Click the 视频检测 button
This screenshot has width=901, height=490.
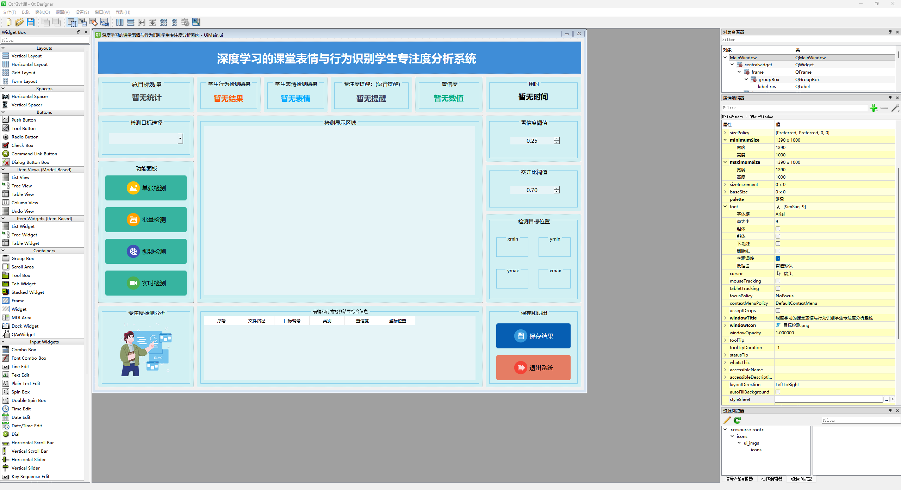pyautogui.click(x=146, y=252)
